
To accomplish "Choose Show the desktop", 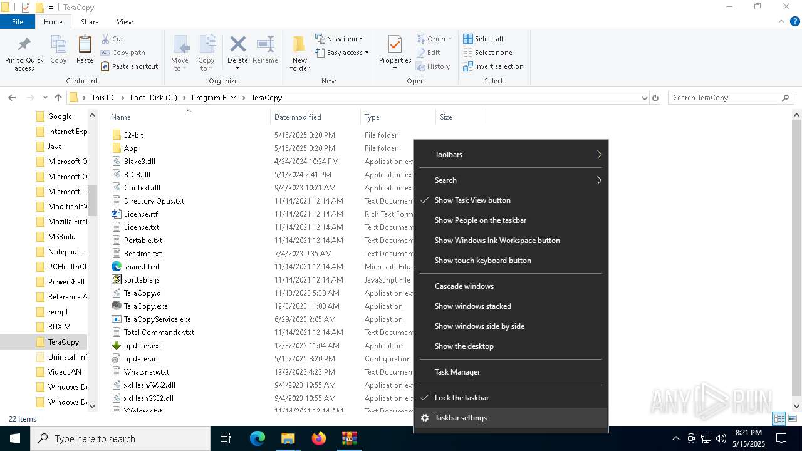I will coord(511,346).
